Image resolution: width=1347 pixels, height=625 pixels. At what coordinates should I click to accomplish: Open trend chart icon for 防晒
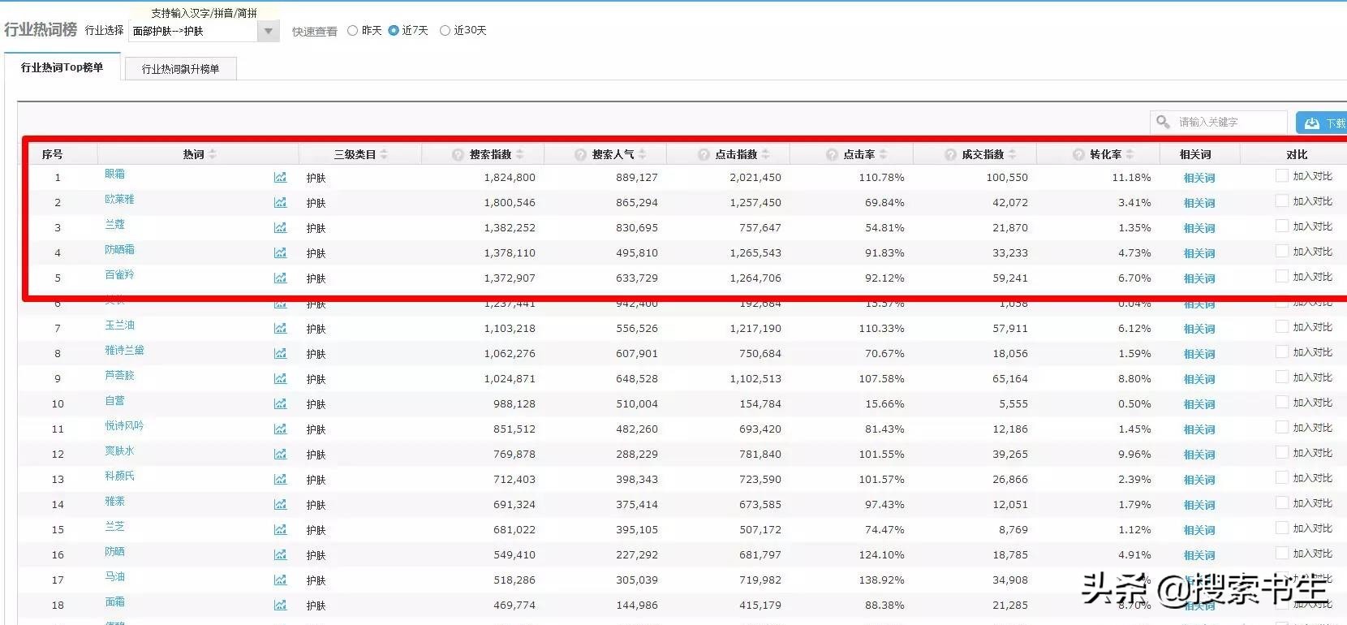pos(280,554)
